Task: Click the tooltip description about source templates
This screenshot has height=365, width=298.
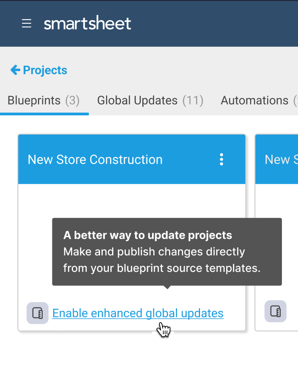Action: point(161,260)
